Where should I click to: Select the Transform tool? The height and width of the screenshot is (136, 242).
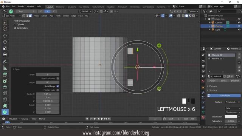(x=5, y=54)
